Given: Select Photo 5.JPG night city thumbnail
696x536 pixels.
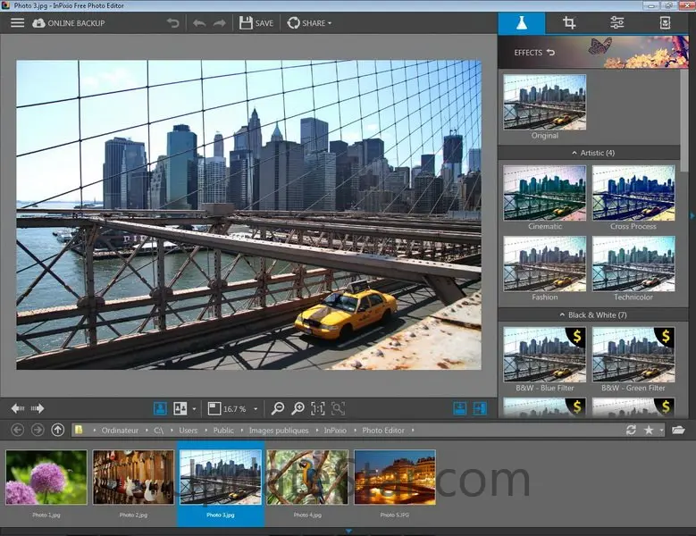Looking at the screenshot, I should coord(395,477).
